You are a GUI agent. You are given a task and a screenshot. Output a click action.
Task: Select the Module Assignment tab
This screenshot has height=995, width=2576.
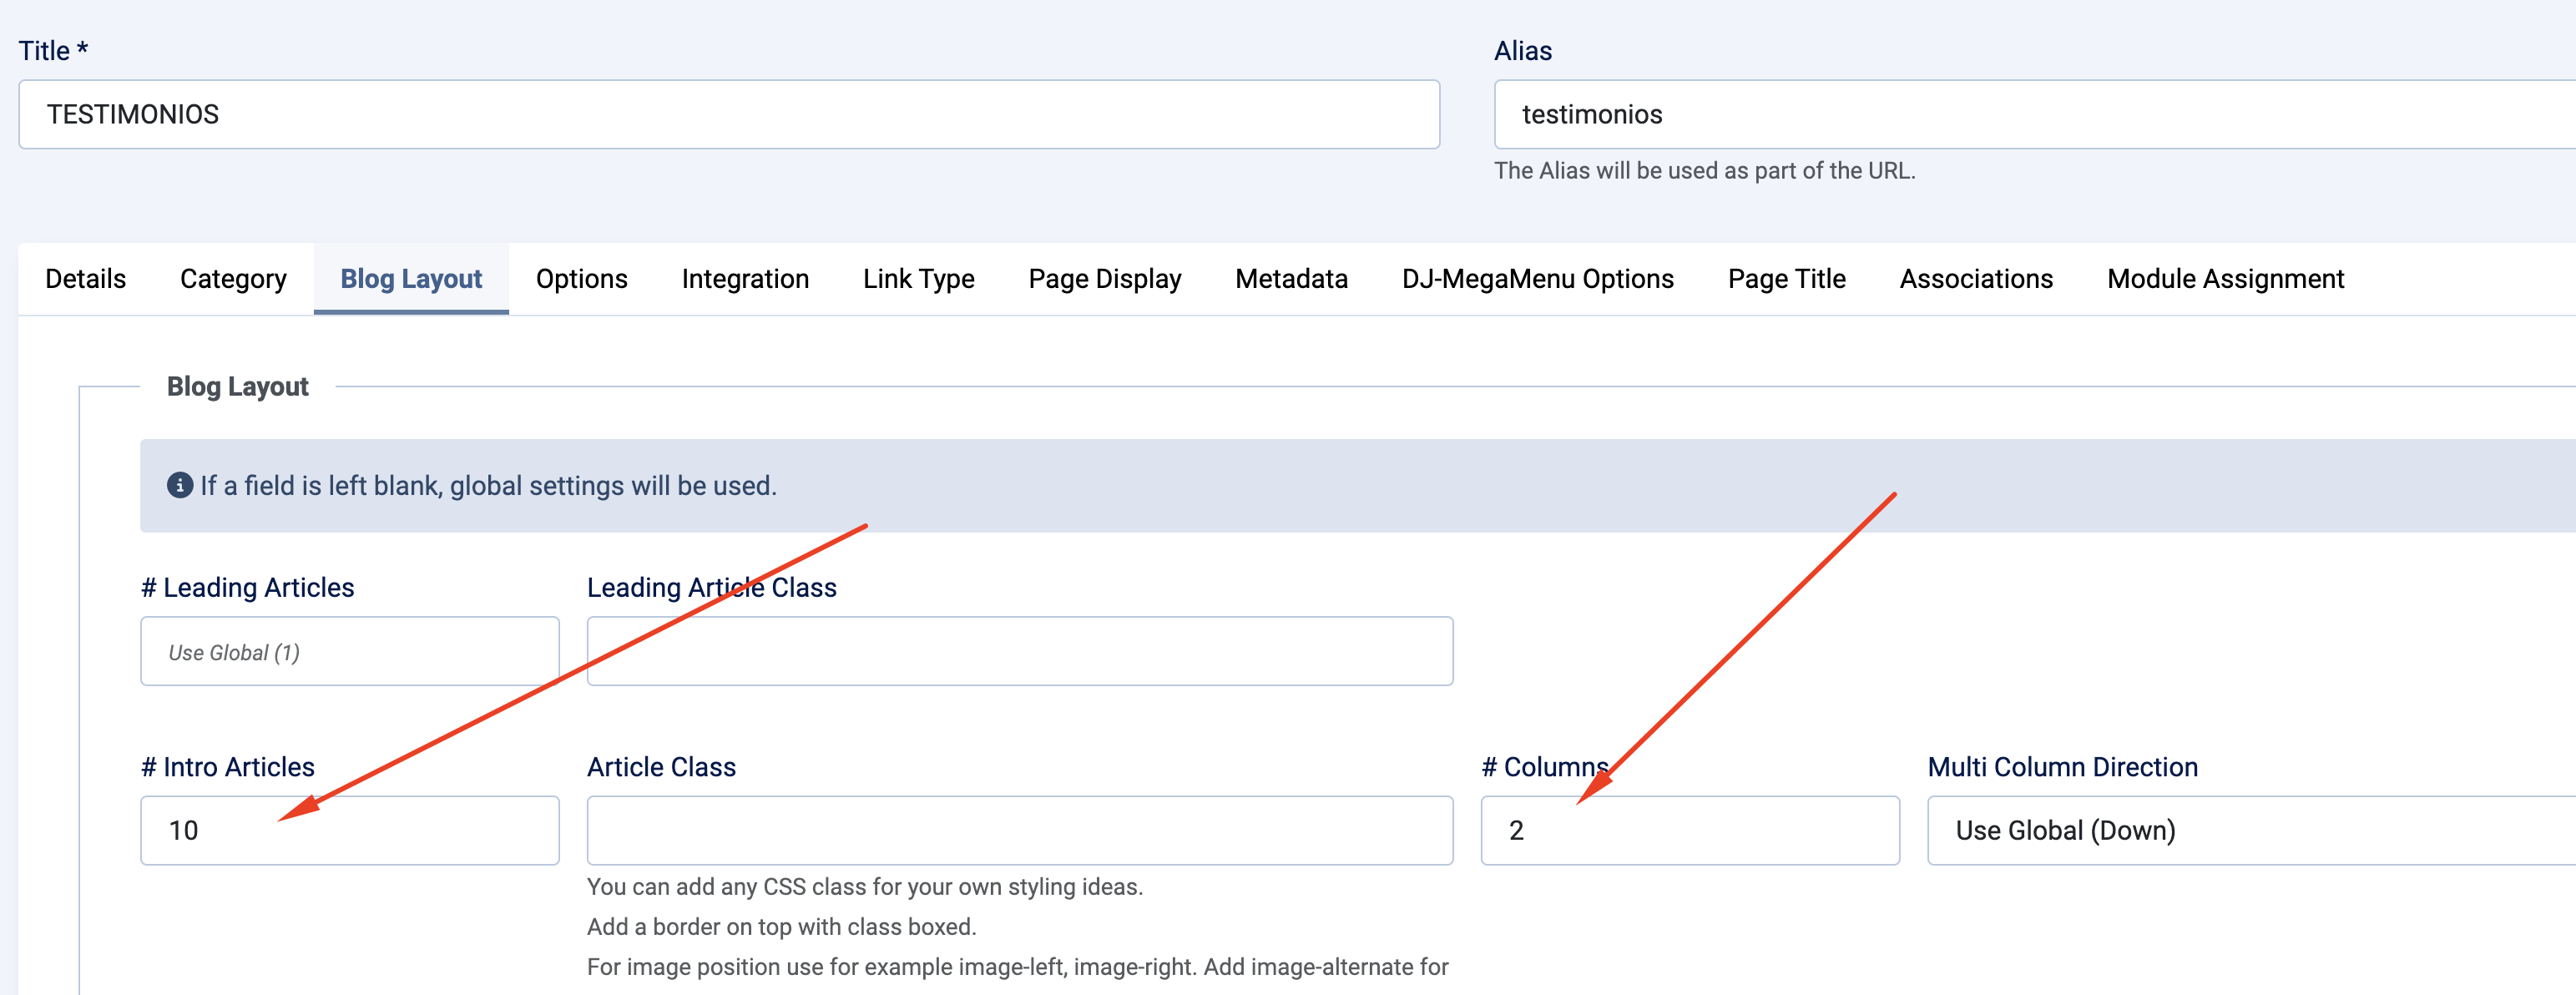(x=2225, y=279)
